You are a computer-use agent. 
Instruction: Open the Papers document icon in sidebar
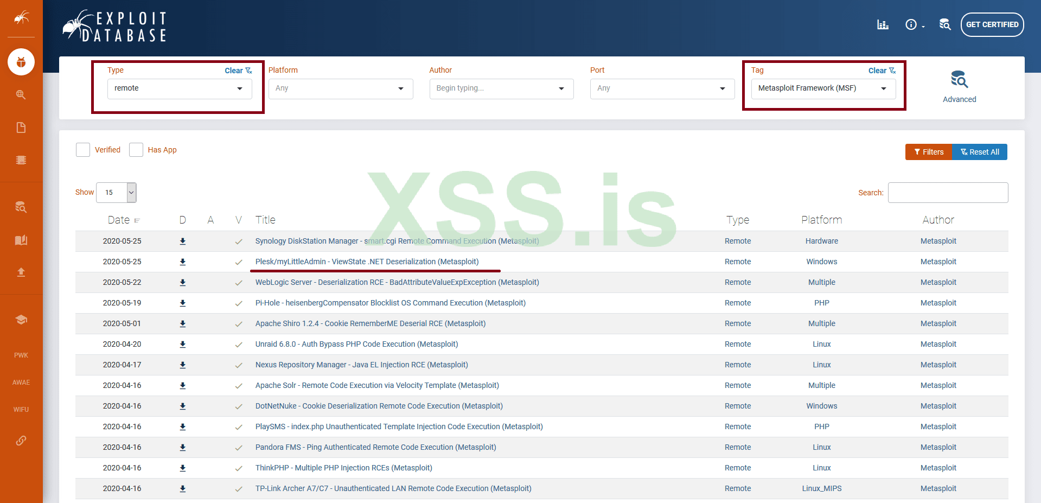21,128
